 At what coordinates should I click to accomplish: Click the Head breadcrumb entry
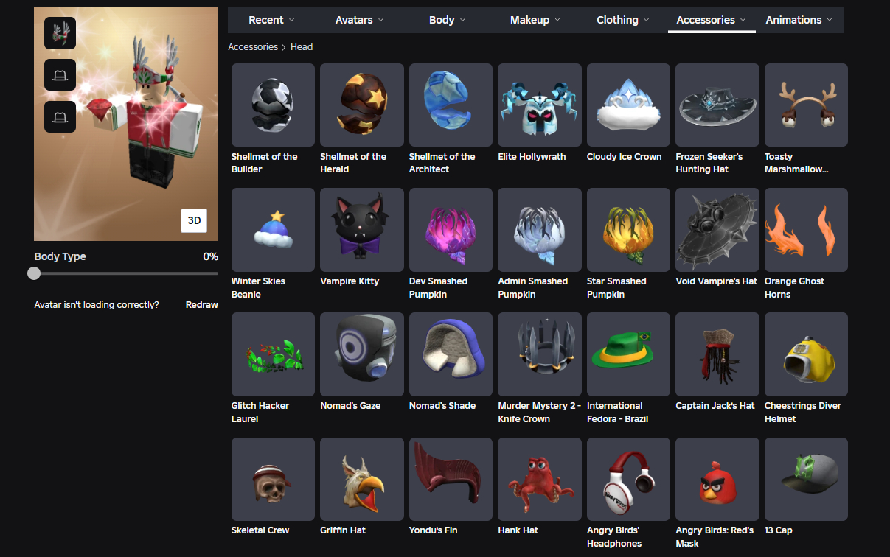(302, 47)
